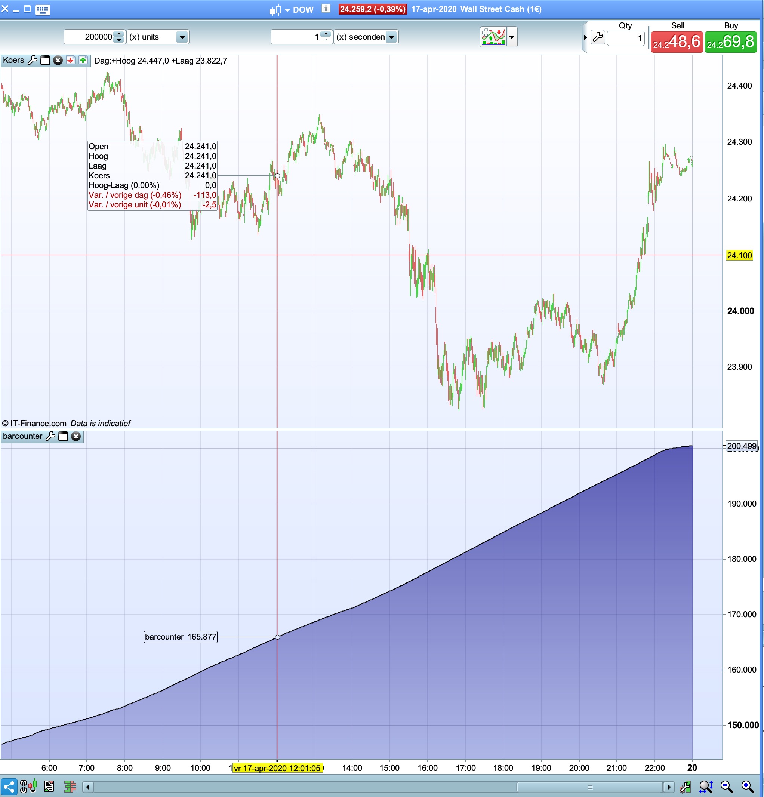Open Koers chart settings wrench
Screen dimensions: 764x797
pyautogui.click(x=33, y=61)
